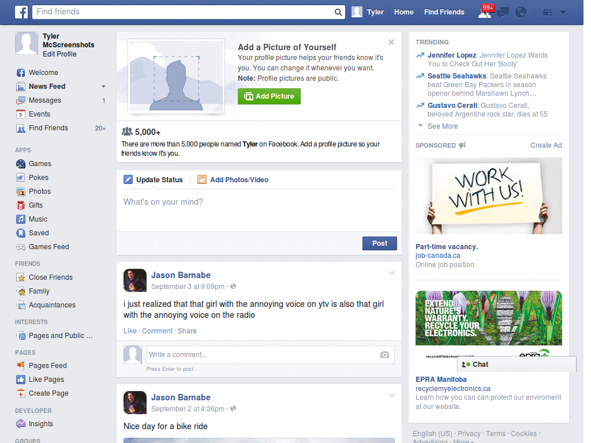
Task: Click the Facebook logo icon
Action: tap(21, 12)
